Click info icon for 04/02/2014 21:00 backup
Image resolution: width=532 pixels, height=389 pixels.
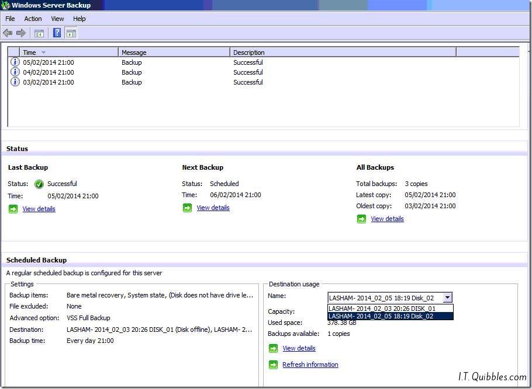pos(15,72)
